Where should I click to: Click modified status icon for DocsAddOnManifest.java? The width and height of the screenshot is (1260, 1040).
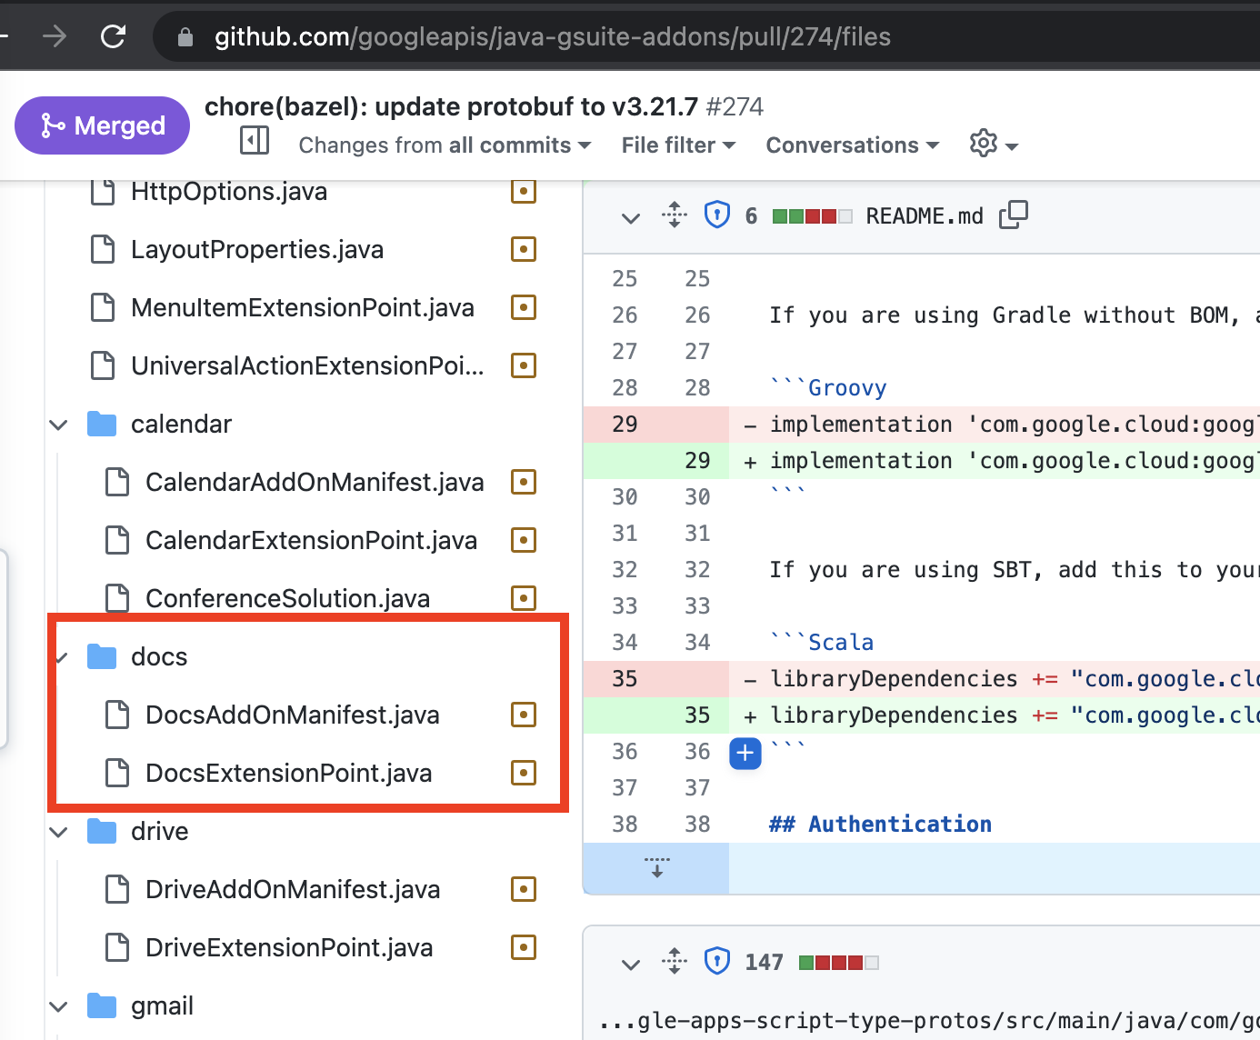click(x=524, y=715)
